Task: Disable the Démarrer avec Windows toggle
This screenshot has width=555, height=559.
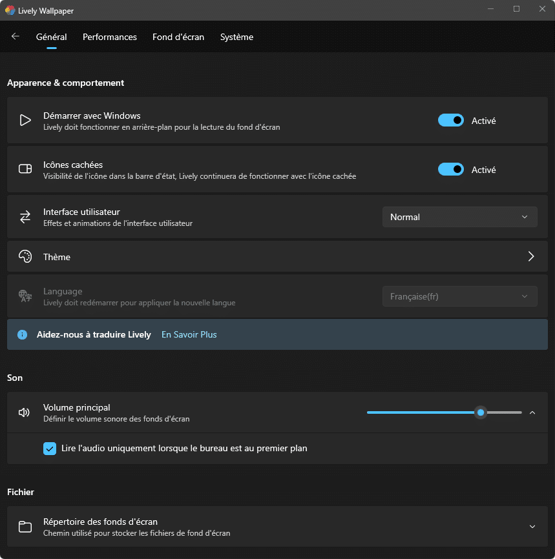Action: coord(451,121)
